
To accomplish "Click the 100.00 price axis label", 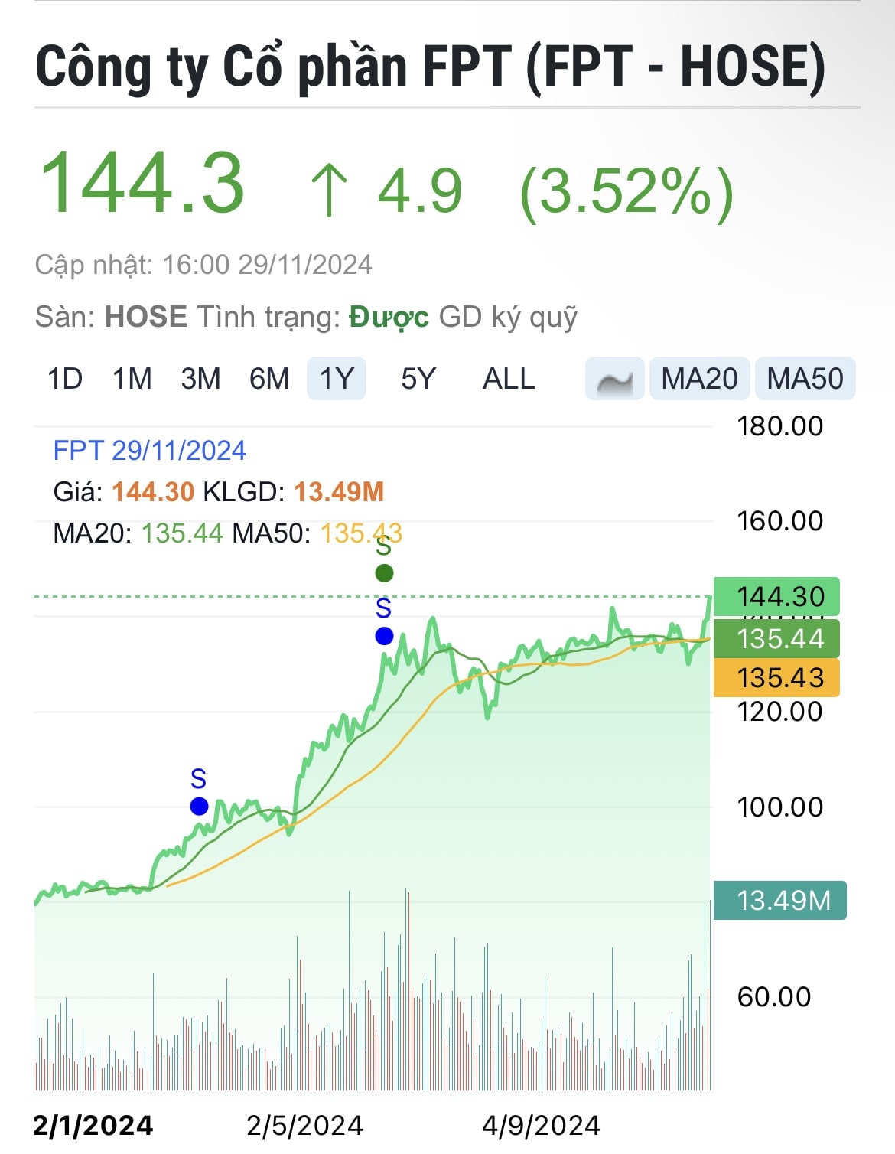I will pyautogui.click(x=780, y=807).
